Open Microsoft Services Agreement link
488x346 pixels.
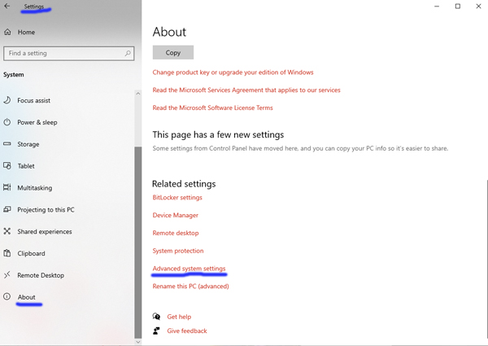click(246, 90)
